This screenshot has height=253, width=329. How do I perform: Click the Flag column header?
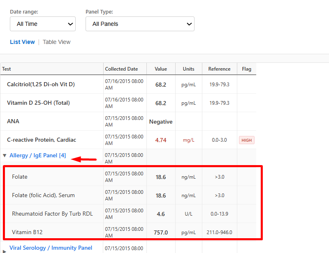click(246, 69)
